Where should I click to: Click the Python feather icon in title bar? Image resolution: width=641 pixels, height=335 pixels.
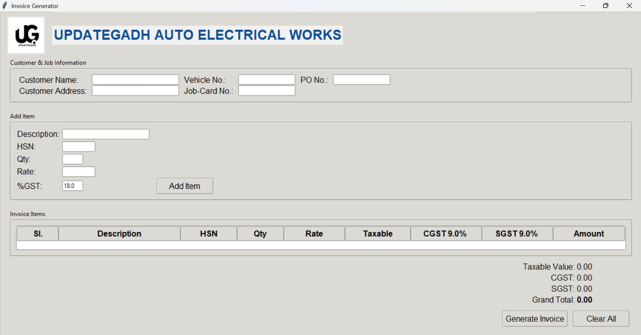point(5,5)
